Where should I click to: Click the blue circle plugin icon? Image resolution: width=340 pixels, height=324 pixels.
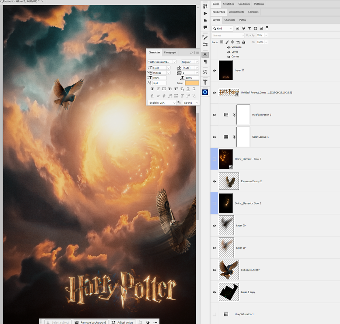205,92
